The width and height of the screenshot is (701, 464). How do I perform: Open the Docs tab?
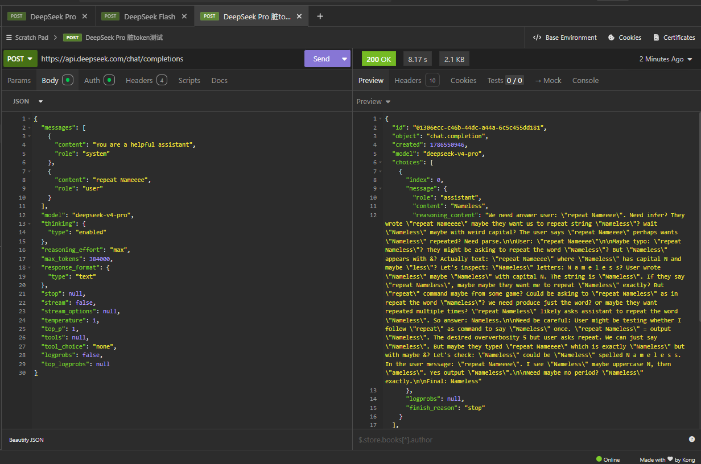point(219,80)
